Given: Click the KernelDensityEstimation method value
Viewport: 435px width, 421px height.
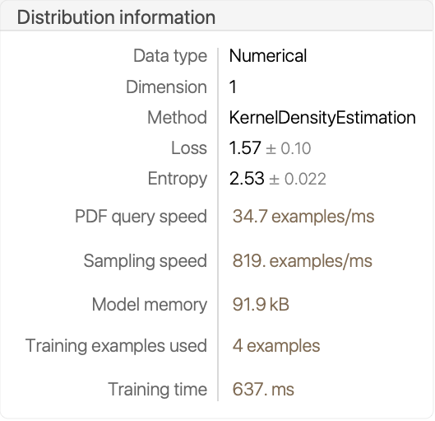Looking at the screenshot, I should point(322,118).
